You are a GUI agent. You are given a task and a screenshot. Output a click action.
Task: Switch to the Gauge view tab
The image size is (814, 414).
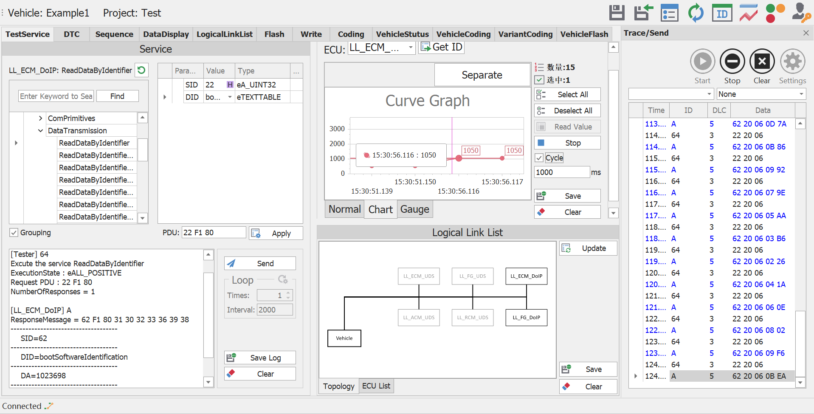[415, 209]
